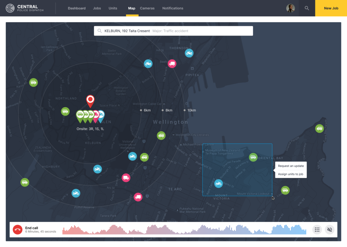Unmute the call audio
Image resolution: width=347 pixels, height=247 pixels.
coord(329,229)
